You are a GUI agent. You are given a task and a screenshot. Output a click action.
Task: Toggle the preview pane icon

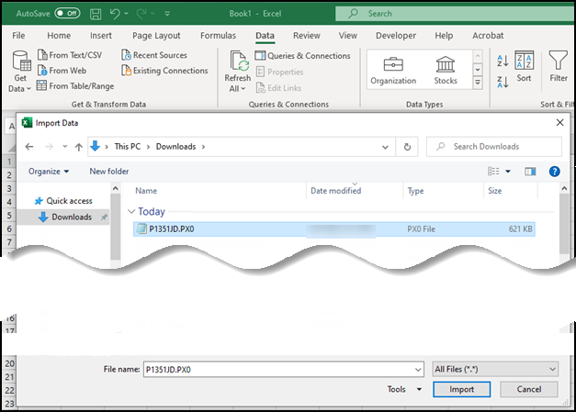(530, 172)
